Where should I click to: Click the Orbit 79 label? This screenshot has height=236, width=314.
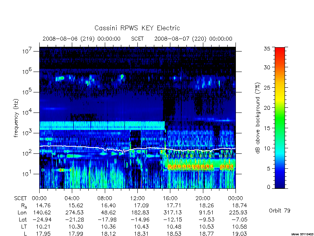(x=279, y=210)
